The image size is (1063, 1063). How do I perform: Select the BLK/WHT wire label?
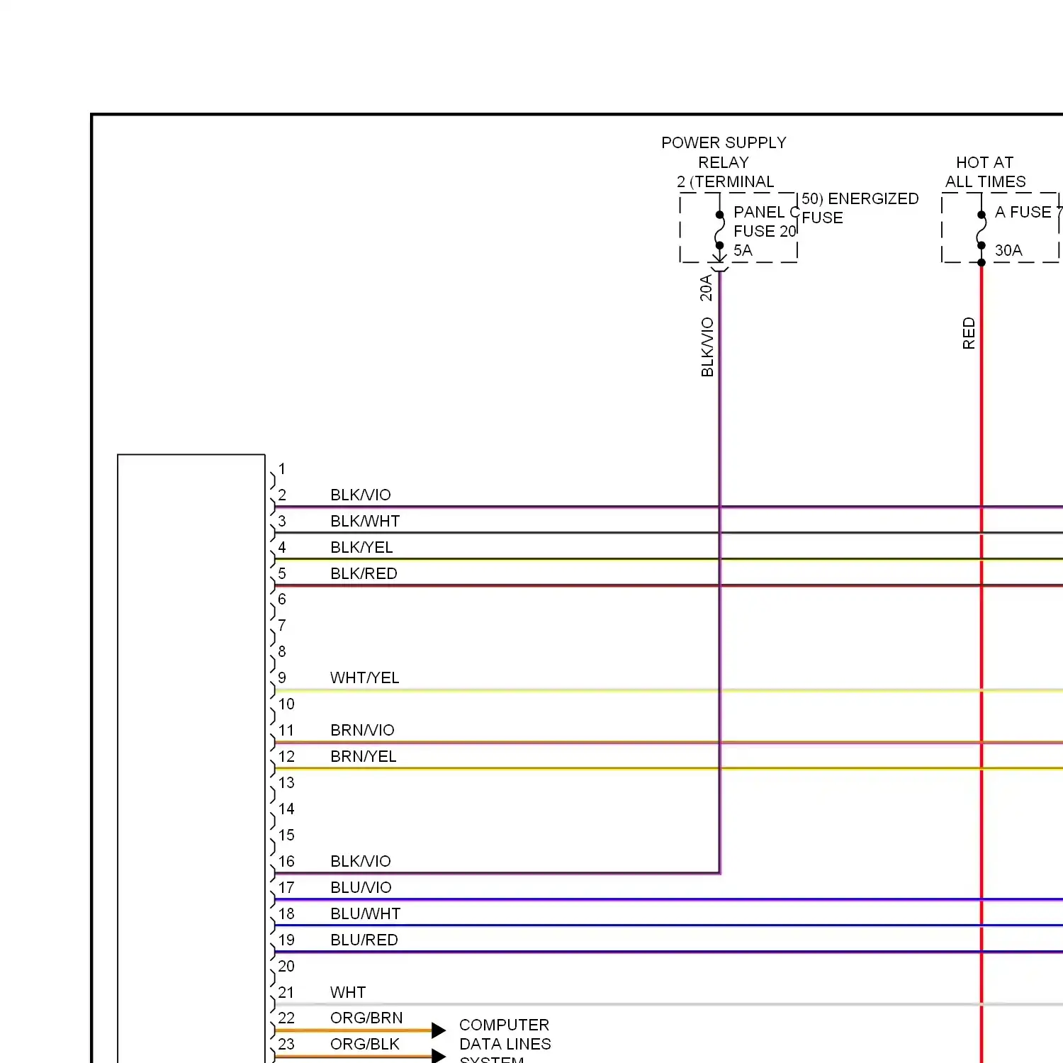pyautogui.click(x=365, y=521)
